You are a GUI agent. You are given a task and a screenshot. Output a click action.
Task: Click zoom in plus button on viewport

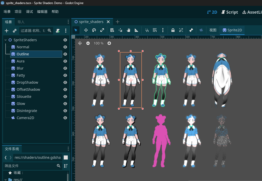click(x=109, y=43)
